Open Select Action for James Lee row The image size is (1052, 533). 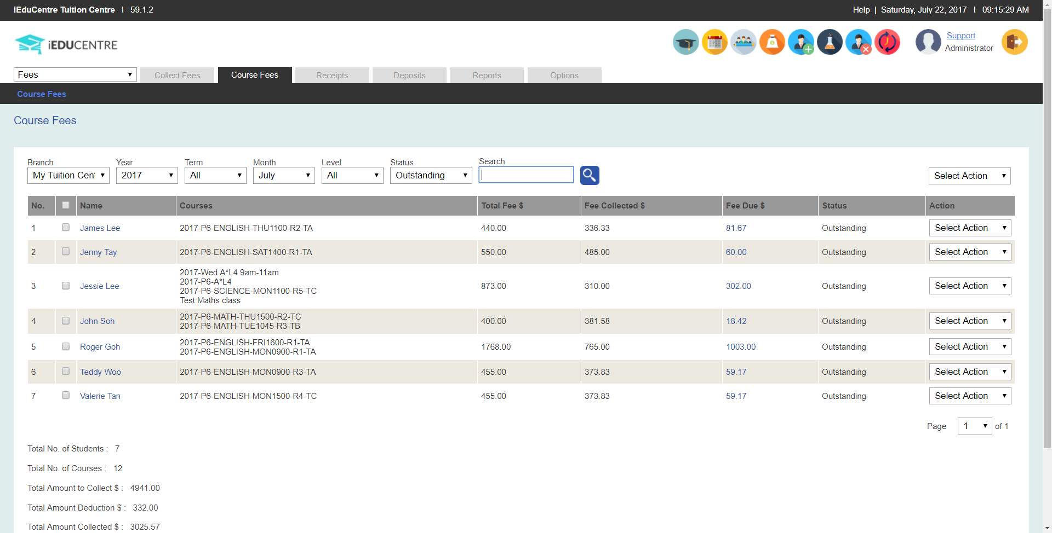pos(970,228)
